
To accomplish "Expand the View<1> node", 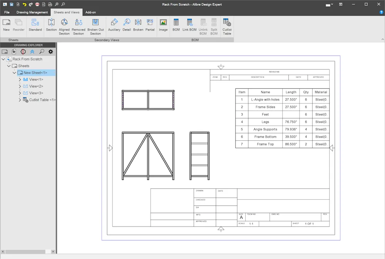I will pos(20,79).
